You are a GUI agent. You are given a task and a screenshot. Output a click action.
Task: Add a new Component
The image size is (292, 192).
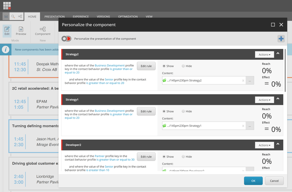[x=43, y=31]
